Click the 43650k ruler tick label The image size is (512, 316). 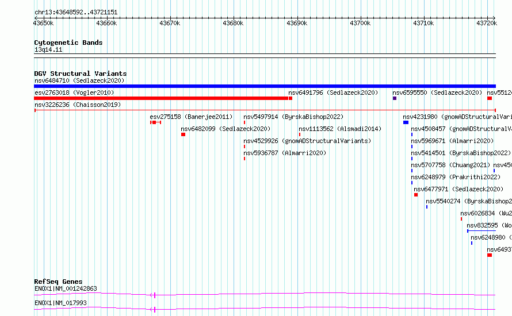[43, 23]
